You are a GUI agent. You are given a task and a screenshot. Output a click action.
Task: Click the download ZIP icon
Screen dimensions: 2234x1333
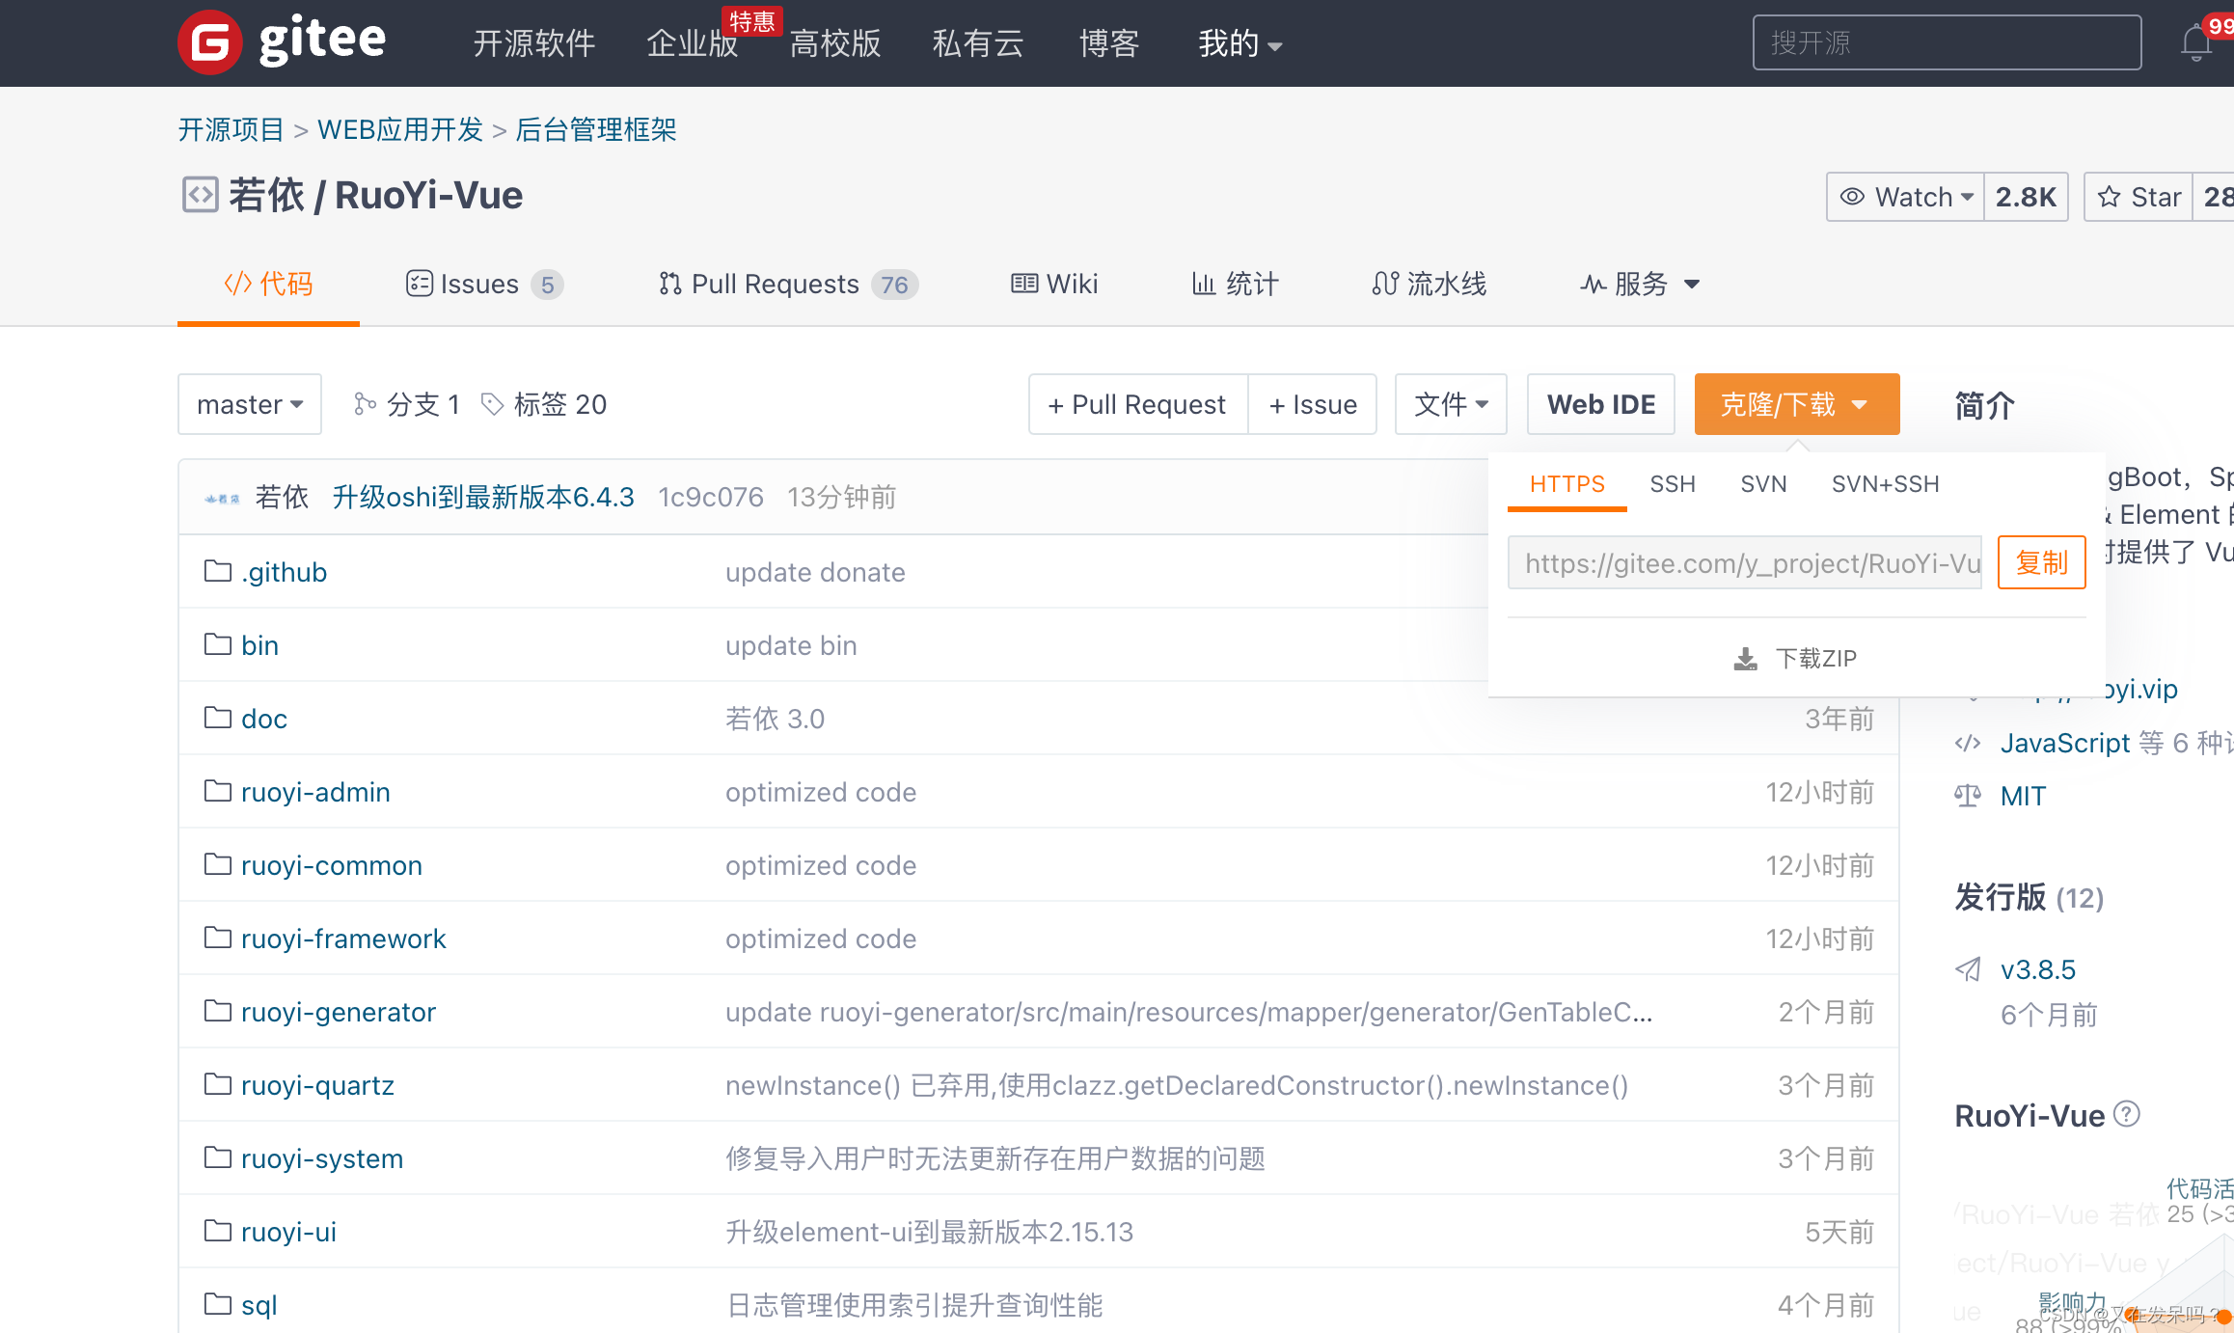(x=1745, y=659)
